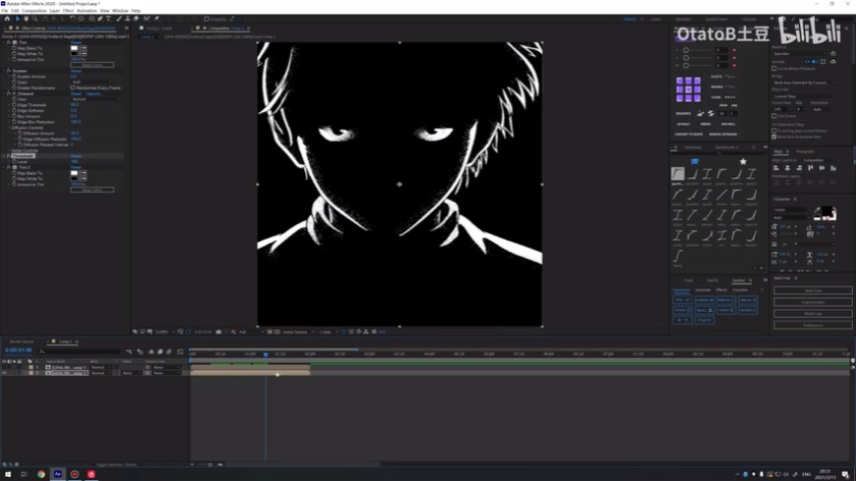Select the Zoom magnifier tool
Image resolution: width=856 pixels, height=481 pixels.
(34, 19)
